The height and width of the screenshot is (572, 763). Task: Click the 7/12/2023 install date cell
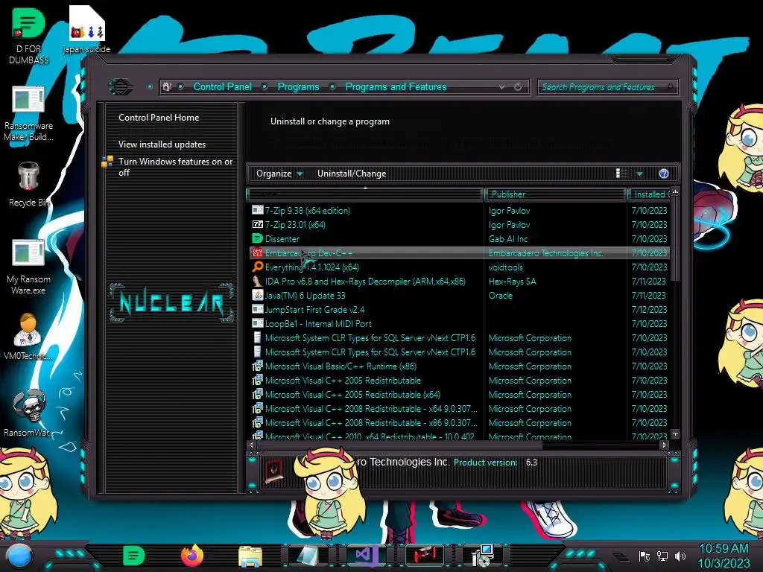649,309
